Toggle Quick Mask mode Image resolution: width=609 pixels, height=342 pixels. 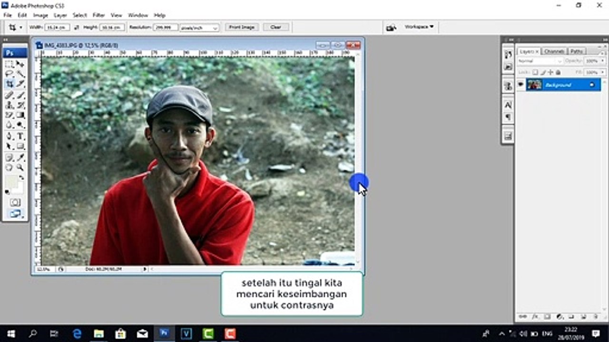coord(15,202)
